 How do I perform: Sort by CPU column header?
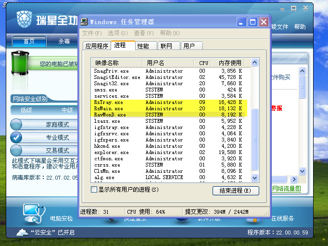click(x=202, y=63)
